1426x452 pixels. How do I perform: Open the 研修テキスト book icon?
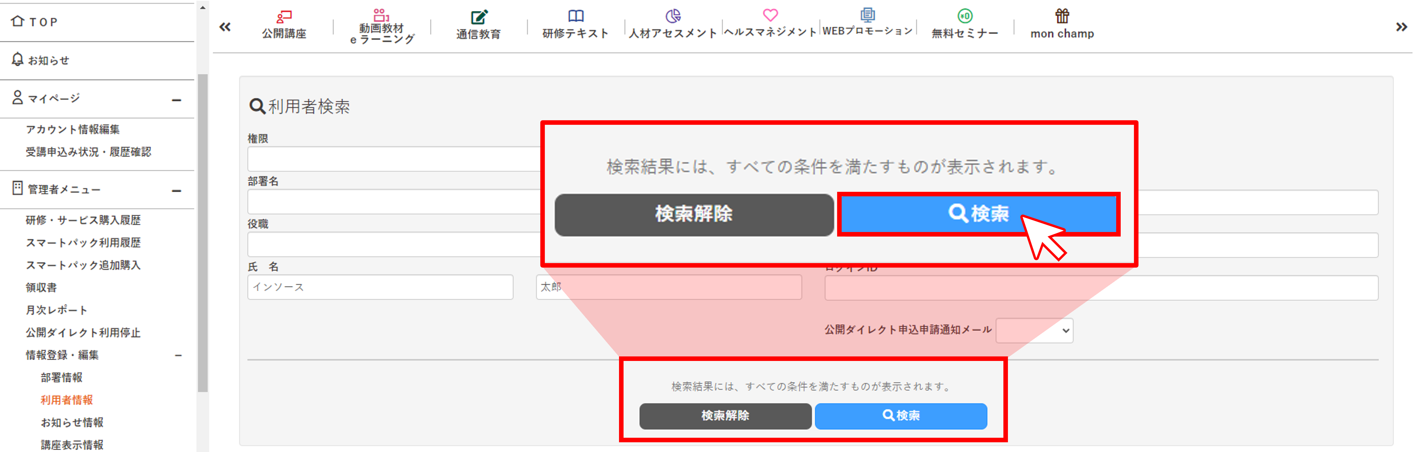576,16
